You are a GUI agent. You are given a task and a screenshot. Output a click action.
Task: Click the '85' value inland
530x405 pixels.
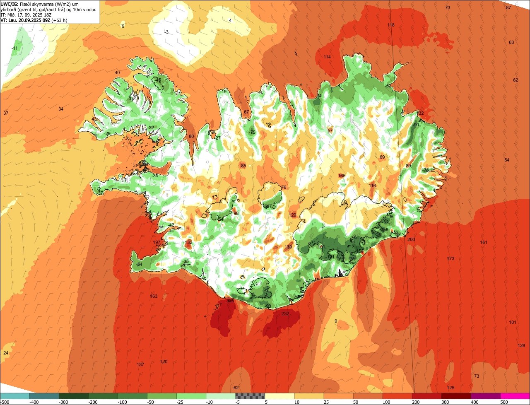tap(243, 166)
